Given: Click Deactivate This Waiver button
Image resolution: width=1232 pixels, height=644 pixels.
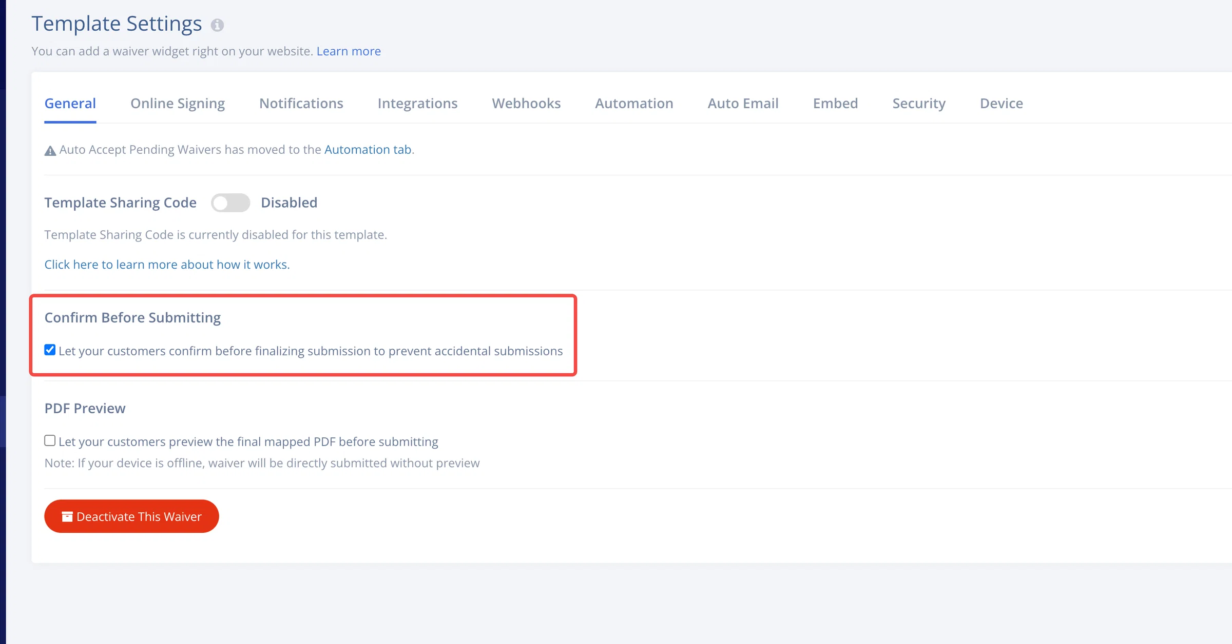Looking at the screenshot, I should [131, 516].
